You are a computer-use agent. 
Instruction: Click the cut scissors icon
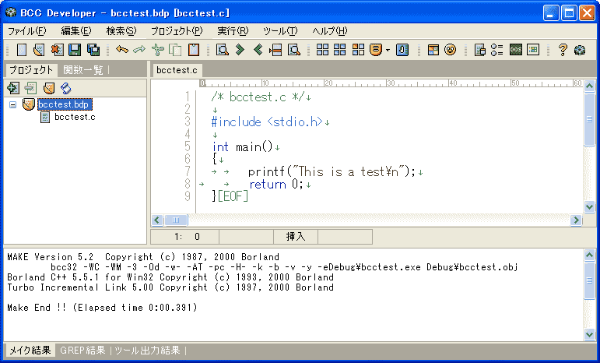click(158, 50)
